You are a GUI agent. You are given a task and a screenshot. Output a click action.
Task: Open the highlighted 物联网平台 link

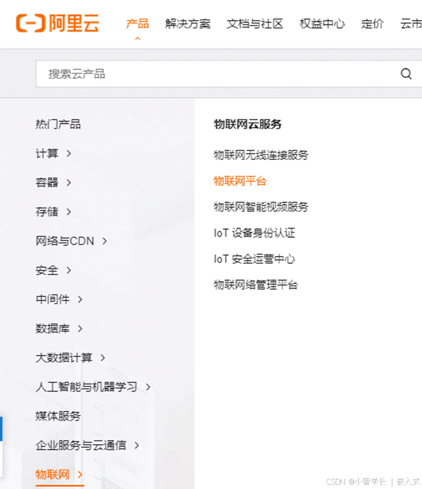click(240, 181)
